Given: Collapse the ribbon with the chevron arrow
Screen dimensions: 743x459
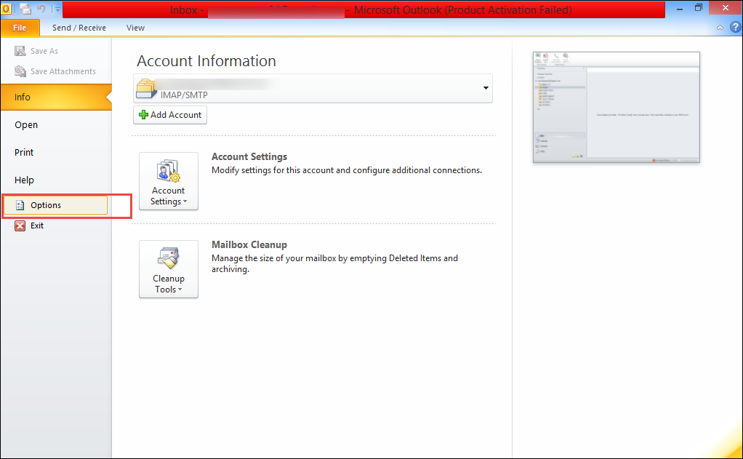Looking at the screenshot, I should [720, 28].
